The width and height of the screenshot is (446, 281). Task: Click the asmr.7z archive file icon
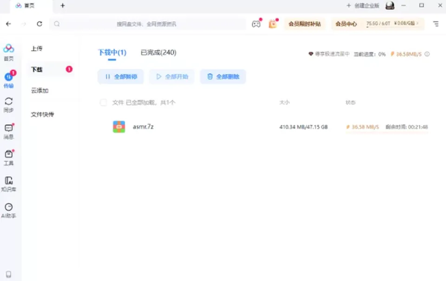click(x=119, y=127)
